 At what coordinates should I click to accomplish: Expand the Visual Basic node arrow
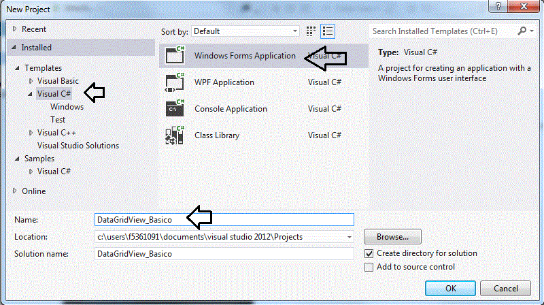click(31, 81)
